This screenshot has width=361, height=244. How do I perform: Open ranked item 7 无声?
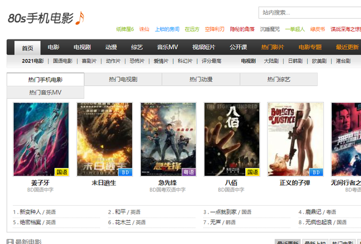(x=215, y=222)
